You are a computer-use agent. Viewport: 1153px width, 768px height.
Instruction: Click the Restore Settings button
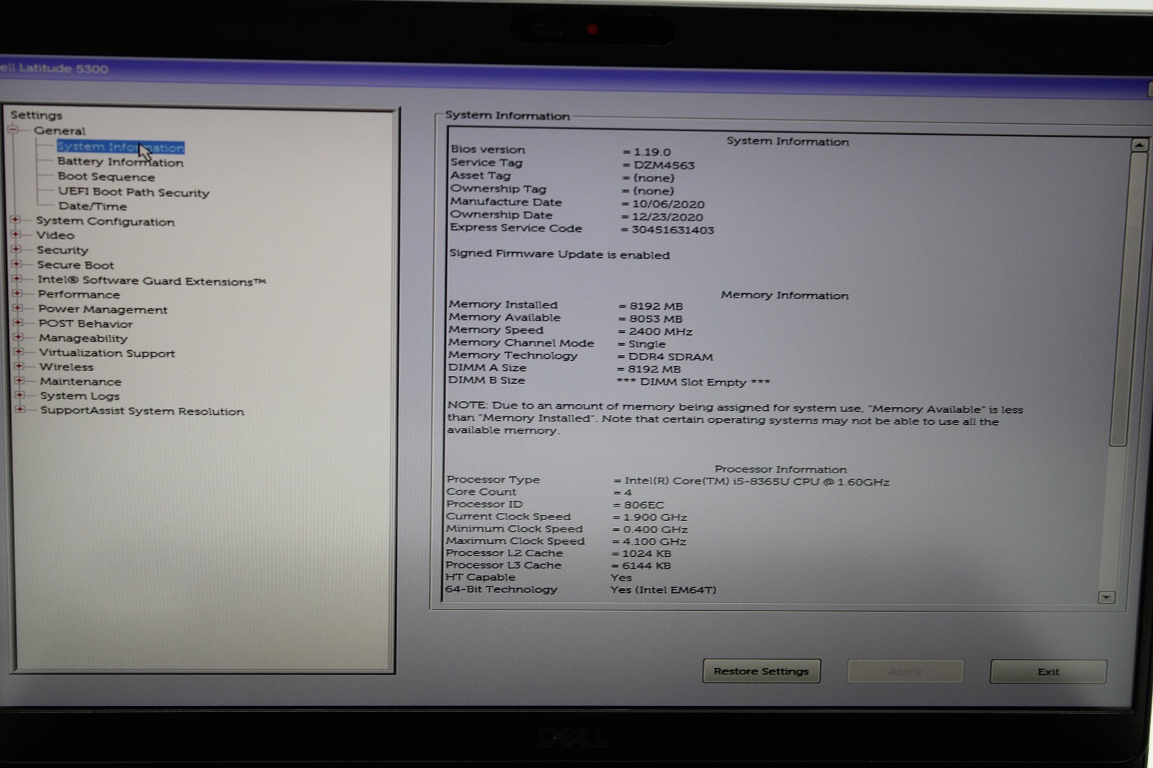761,671
